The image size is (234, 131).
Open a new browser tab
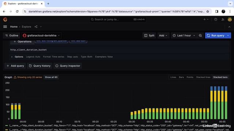[48, 4]
